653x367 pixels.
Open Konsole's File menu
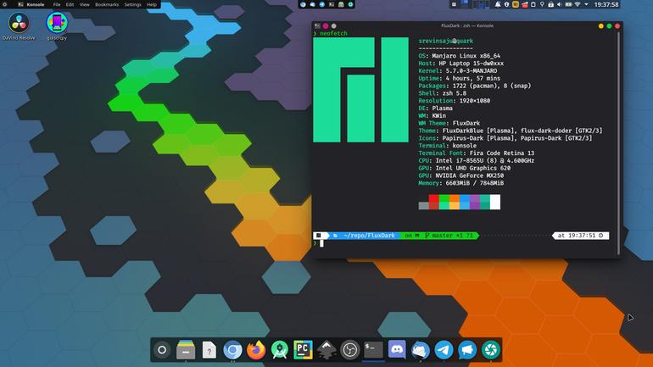[57, 4]
